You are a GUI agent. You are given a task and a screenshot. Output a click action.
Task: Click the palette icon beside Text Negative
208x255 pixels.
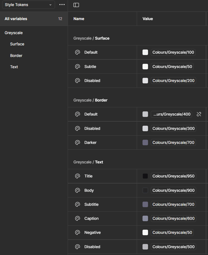78,232
